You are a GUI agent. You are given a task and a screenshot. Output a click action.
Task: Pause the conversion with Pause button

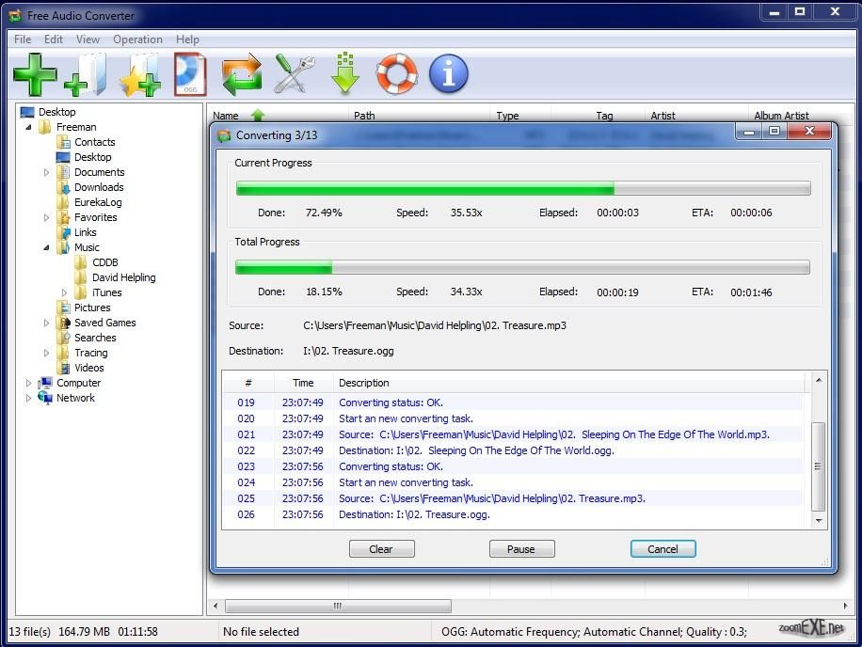[x=521, y=549]
